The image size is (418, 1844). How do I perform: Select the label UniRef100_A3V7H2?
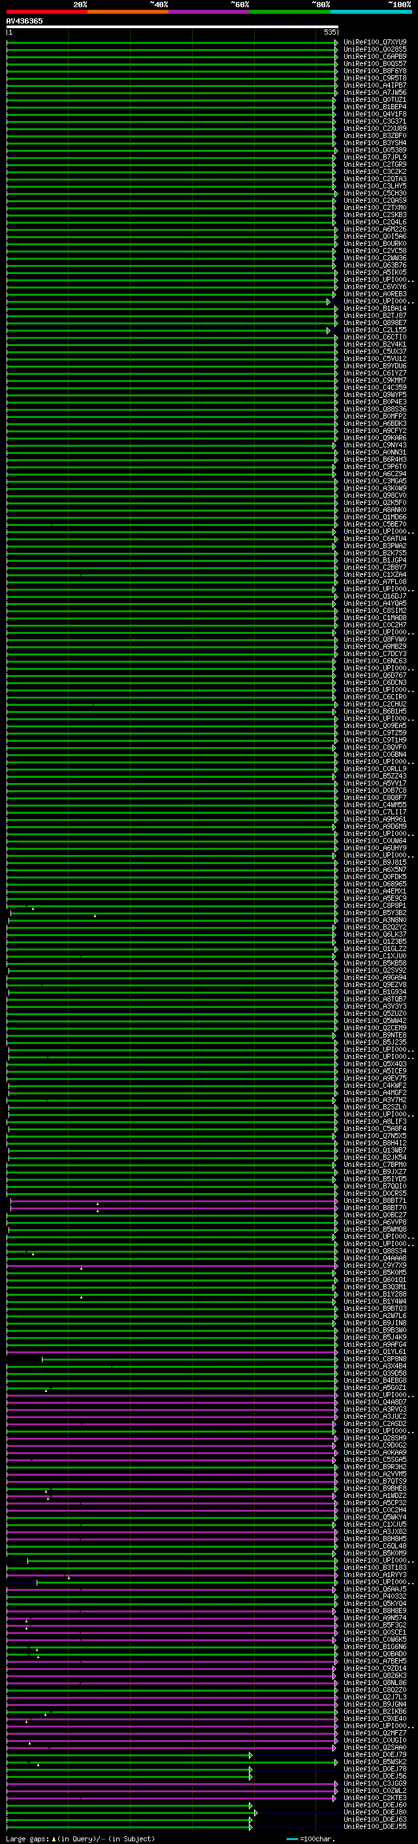(375, 1100)
